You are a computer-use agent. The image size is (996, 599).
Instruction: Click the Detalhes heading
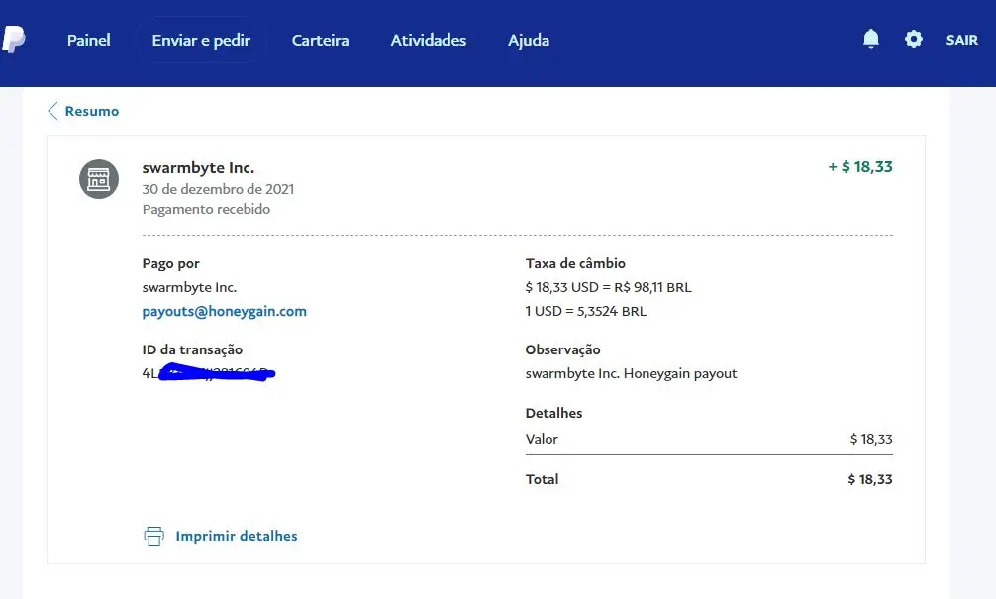tap(553, 413)
